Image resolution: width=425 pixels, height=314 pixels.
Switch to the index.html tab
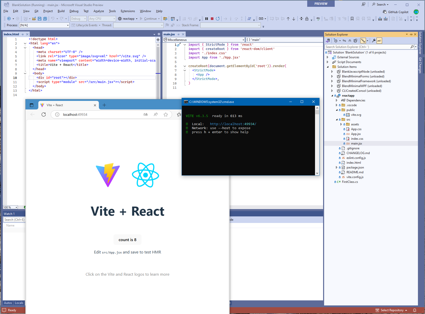(11, 34)
